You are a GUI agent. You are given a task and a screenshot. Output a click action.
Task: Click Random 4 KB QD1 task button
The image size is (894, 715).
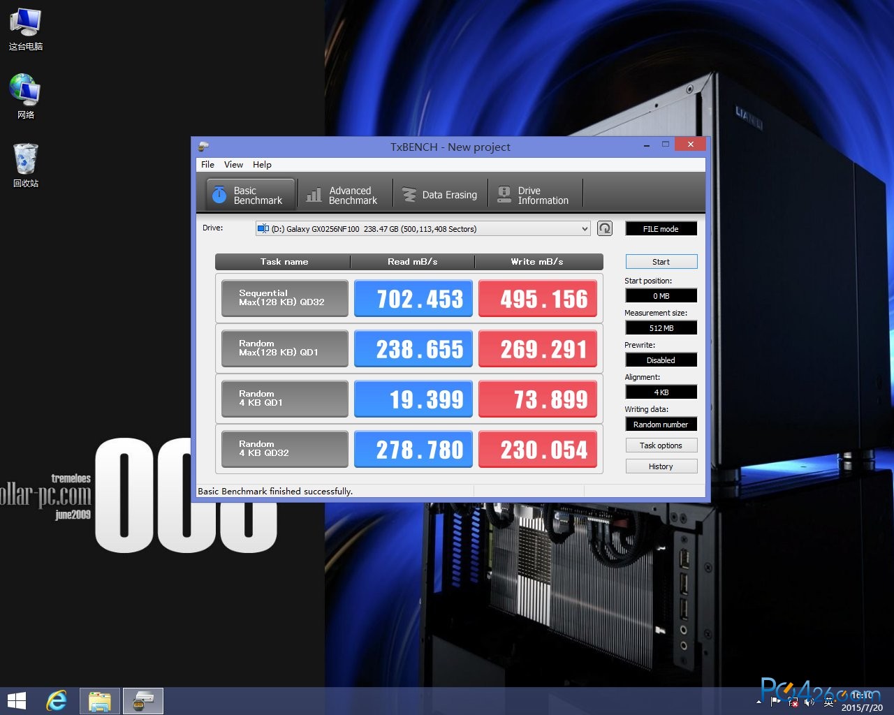284,399
